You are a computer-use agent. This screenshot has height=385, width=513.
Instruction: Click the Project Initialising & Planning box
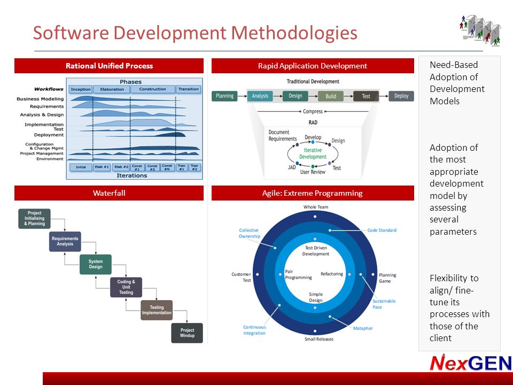pos(34,218)
